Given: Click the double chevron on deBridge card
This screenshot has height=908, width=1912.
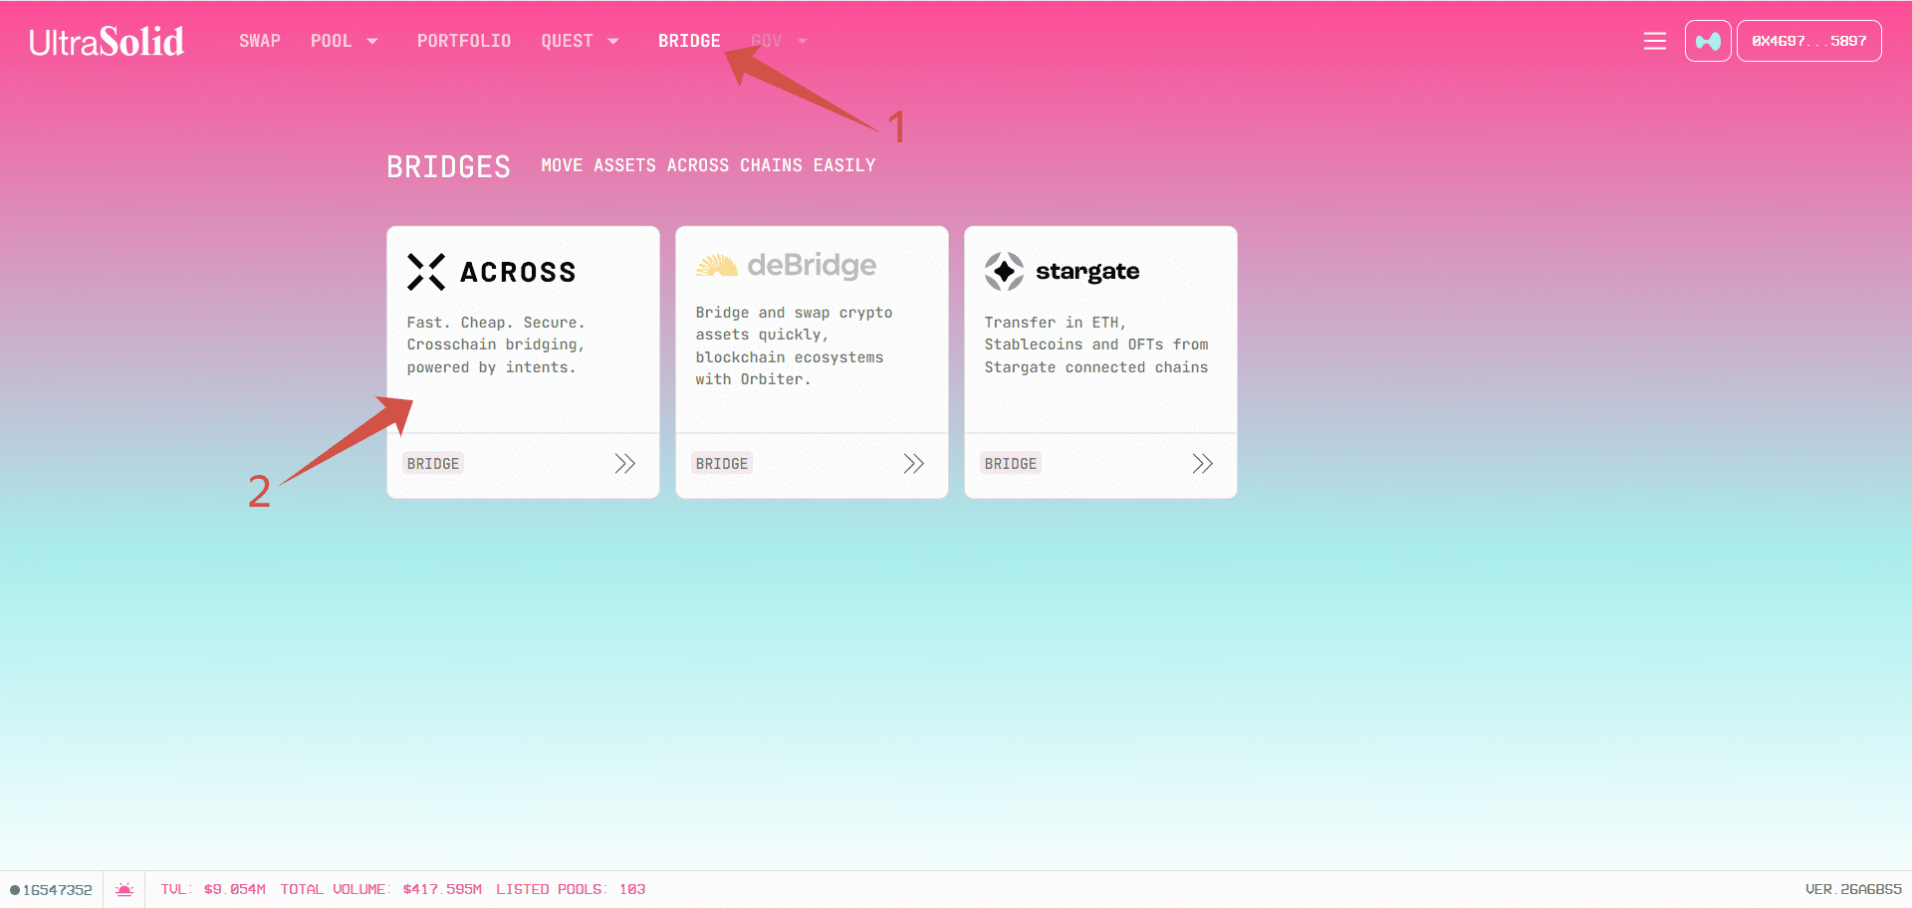Looking at the screenshot, I should (913, 464).
